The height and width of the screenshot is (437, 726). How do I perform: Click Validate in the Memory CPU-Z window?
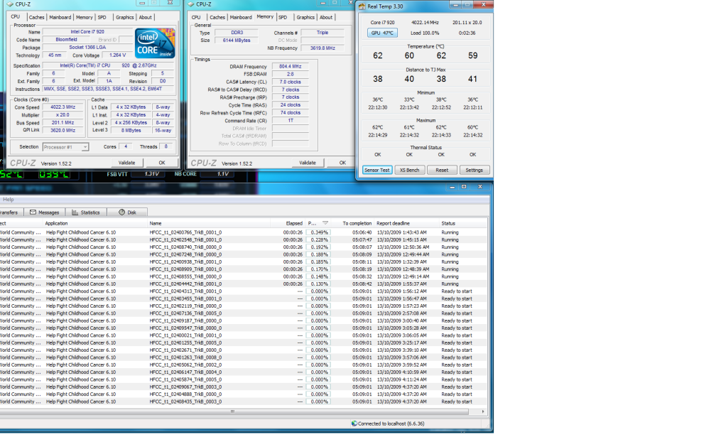[x=308, y=163]
